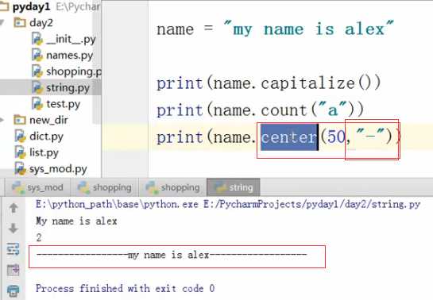This screenshot has width=433, height=300.
Task: Open names.py in the project tree
Action: tap(69, 56)
